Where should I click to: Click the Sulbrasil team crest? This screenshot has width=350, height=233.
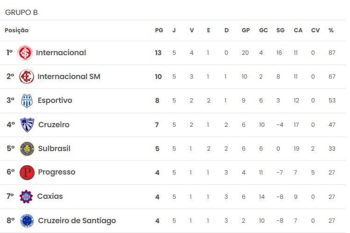coord(27,149)
